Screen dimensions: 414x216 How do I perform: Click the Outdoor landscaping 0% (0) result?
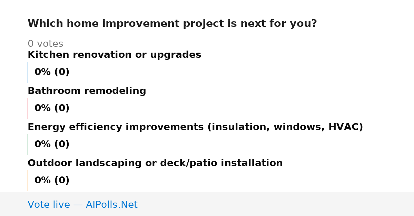(52, 181)
